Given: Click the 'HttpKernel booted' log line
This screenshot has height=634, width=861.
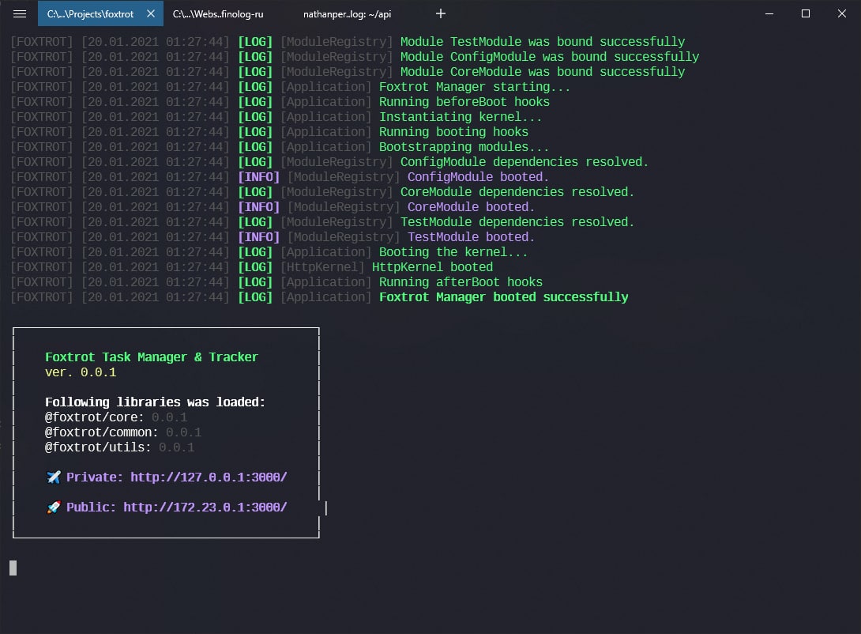Looking at the screenshot, I should 432,267.
